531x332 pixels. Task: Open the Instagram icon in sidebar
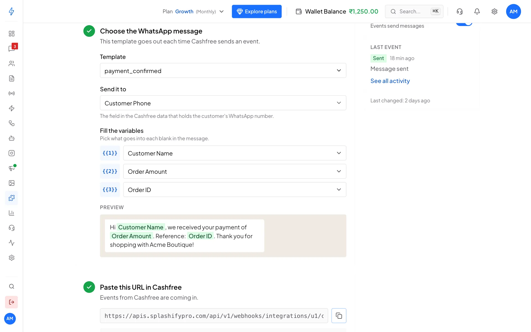11,153
